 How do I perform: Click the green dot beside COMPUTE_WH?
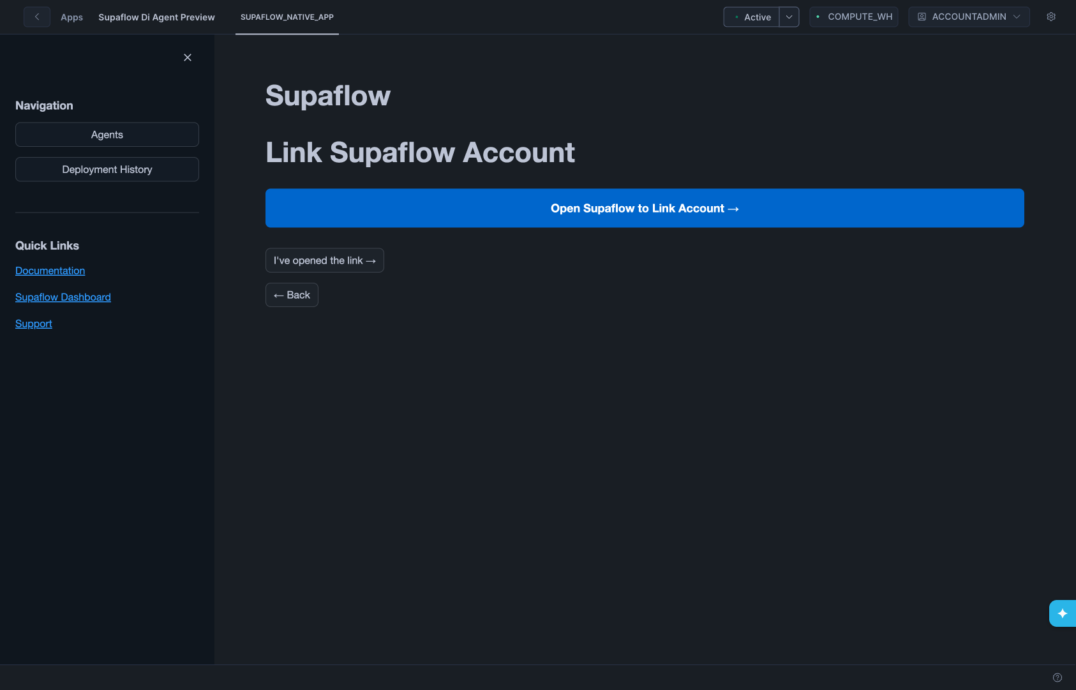(817, 17)
